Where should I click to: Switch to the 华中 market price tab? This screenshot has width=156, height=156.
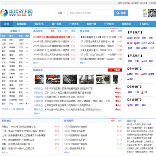coord(59,31)
